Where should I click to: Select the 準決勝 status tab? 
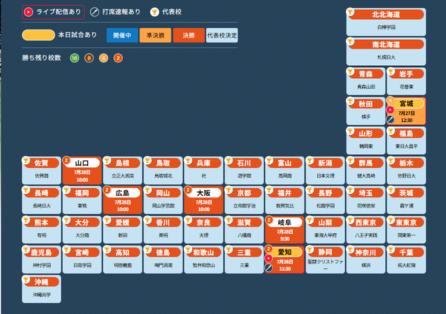coord(155,35)
